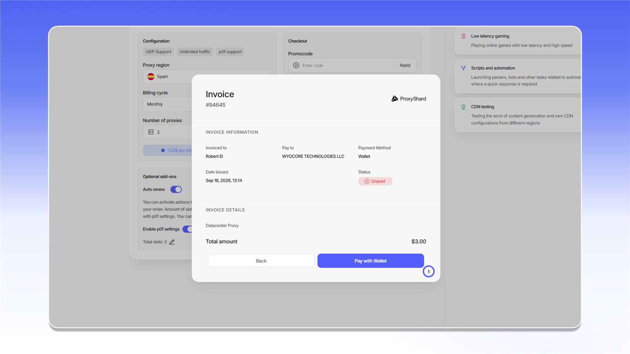The image size is (630, 354).
Task: Click the CDN testing icon
Action: coord(463,107)
